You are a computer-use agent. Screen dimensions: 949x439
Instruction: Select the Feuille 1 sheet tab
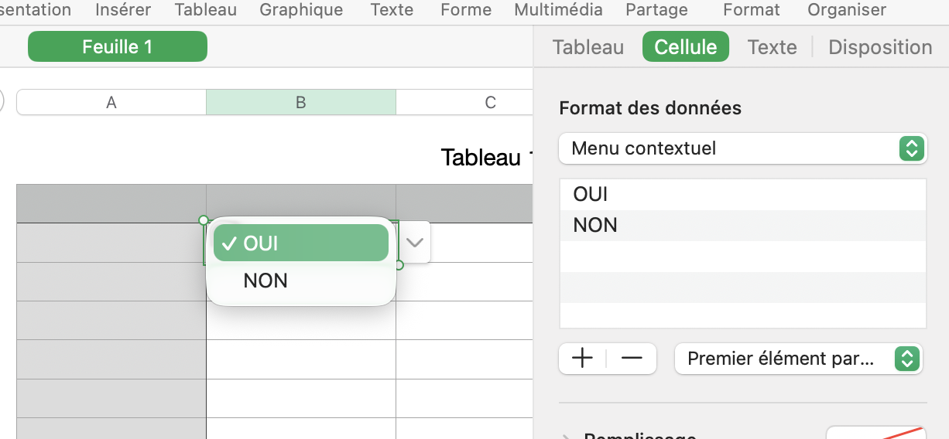coord(117,46)
